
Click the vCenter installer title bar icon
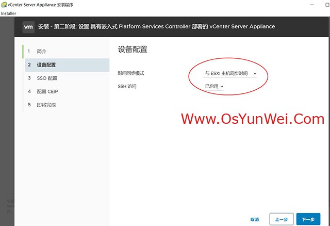(4, 5)
